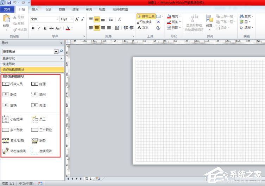Toggle align middle vertical alignment
This screenshot has width=265, height=186.
(x=97, y=20)
